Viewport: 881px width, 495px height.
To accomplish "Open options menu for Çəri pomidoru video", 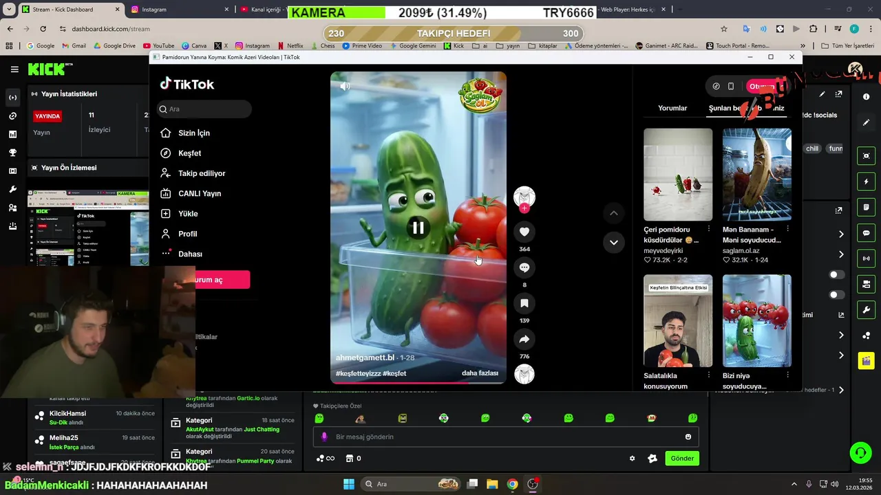I will (708, 229).
